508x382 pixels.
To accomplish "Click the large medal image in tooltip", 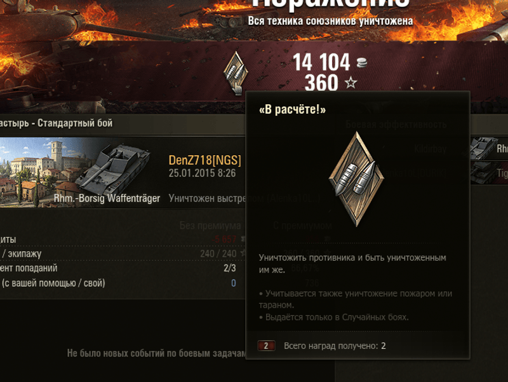I will click(x=356, y=179).
